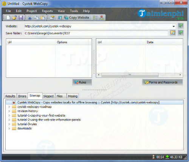Open the File menu
189x162 pixels.
point(8,11)
